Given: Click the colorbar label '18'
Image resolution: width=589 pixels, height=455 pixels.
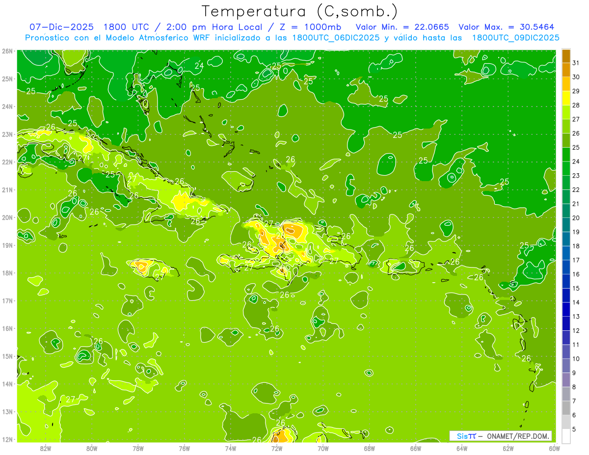Looking at the screenshot, I should coord(576,246).
